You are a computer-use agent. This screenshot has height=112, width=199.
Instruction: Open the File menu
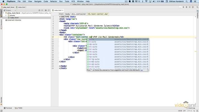19,1
